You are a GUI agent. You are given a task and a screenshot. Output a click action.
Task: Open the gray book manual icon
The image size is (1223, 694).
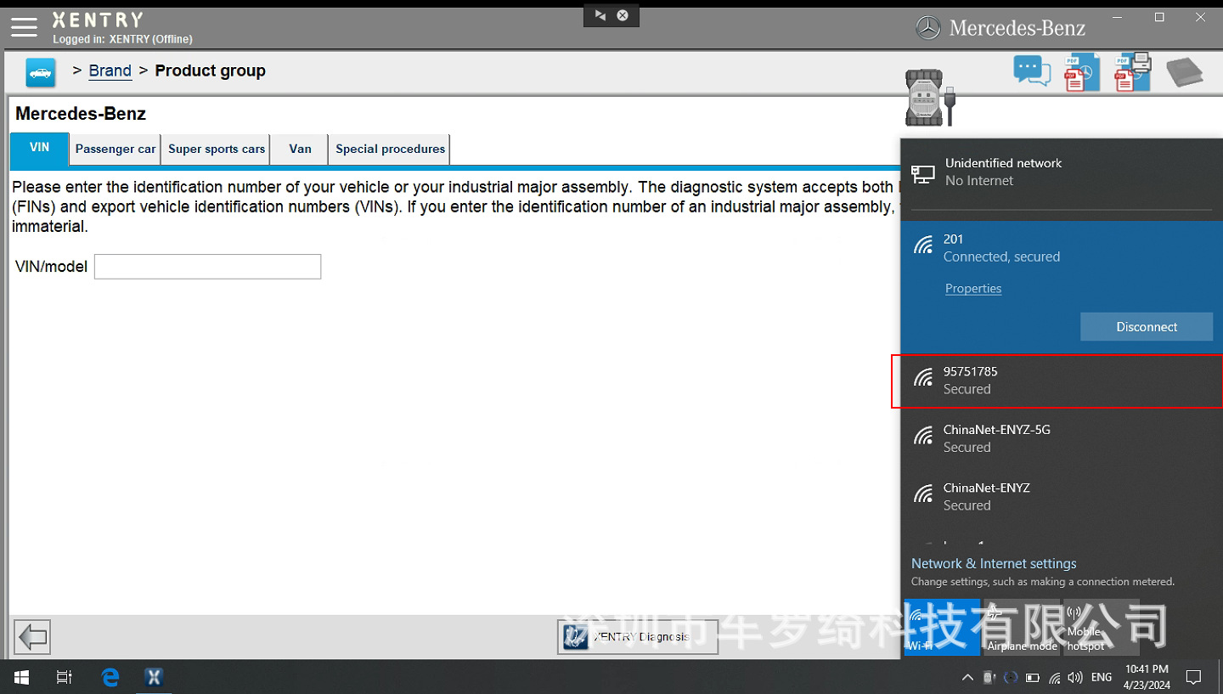pyautogui.click(x=1184, y=72)
